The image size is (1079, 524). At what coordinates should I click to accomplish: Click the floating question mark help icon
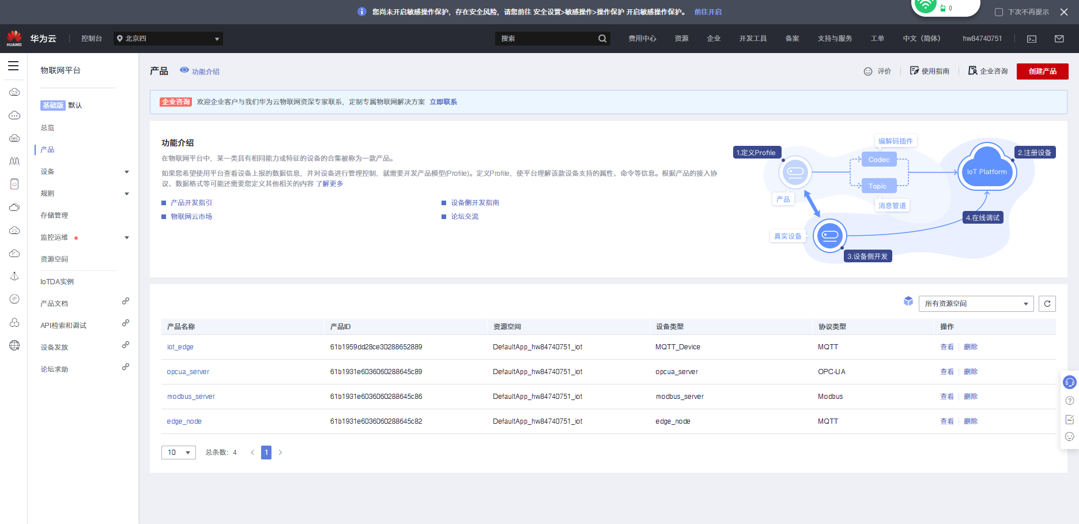click(x=1070, y=401)
